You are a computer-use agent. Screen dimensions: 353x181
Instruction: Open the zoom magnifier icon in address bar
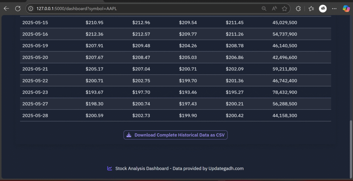coord(264,9)
